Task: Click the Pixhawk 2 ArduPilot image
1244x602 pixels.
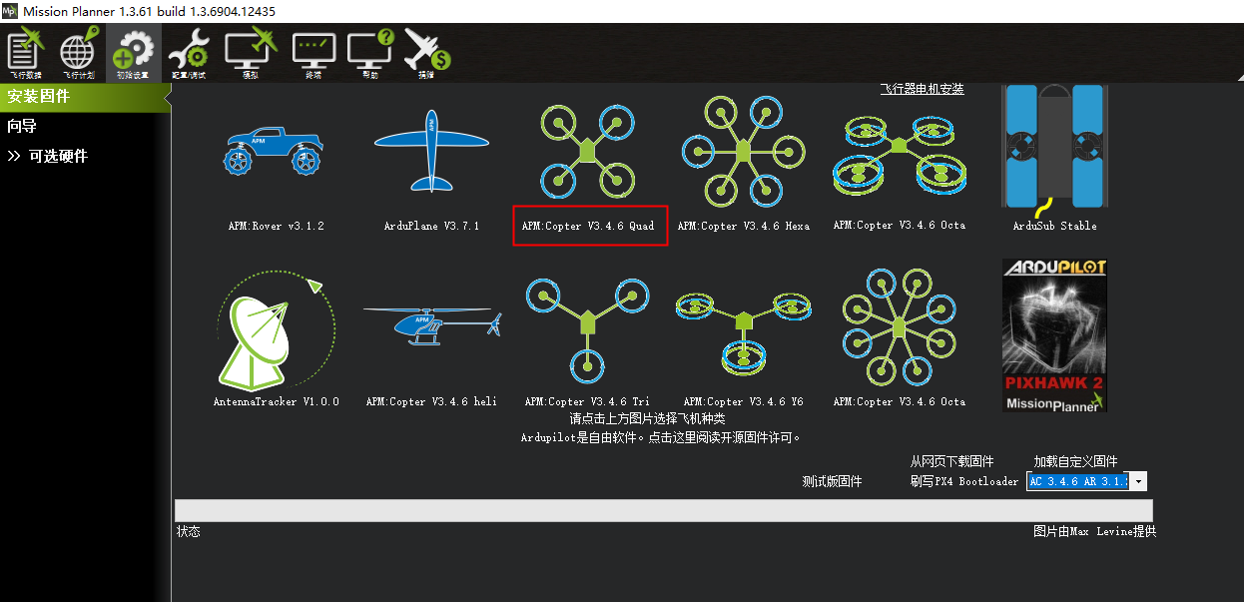Action: 1055,335
